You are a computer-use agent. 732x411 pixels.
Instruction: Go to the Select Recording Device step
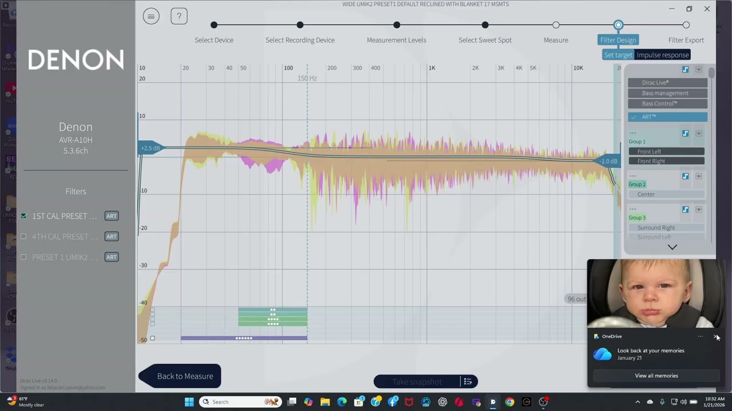point(300,25)
